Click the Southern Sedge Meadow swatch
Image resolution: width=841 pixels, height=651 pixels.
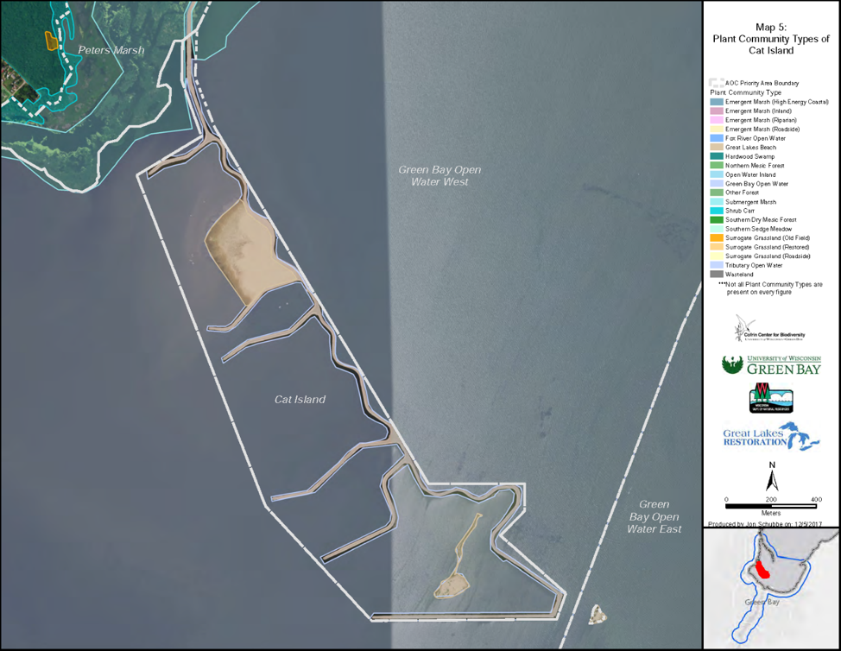click(x=717, y=229)
